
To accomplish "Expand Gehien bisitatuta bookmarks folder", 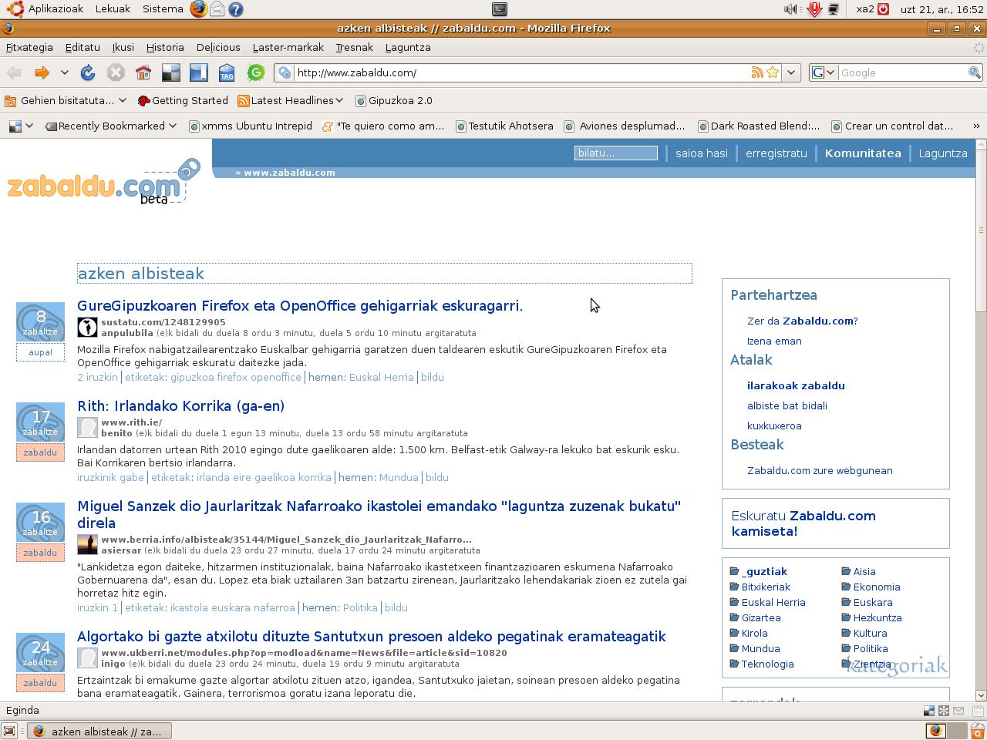I will click(66, 100).
